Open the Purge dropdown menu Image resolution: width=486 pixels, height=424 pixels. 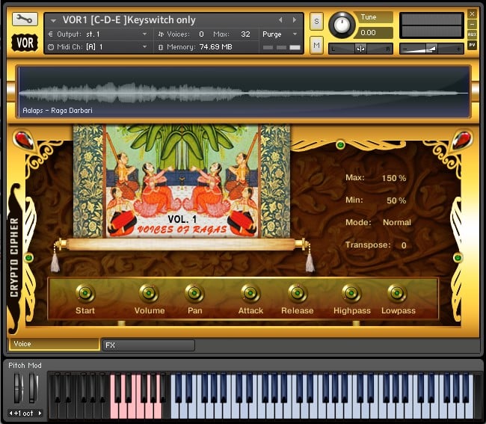[280, 34]
